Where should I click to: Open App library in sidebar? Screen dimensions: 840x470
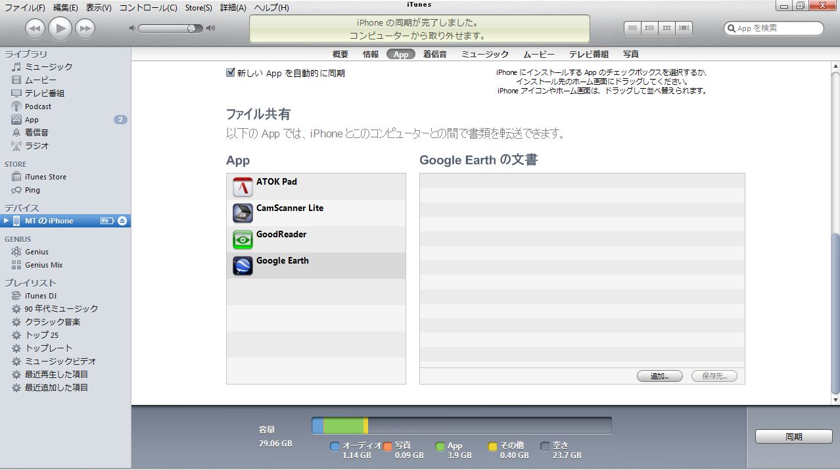32,120
